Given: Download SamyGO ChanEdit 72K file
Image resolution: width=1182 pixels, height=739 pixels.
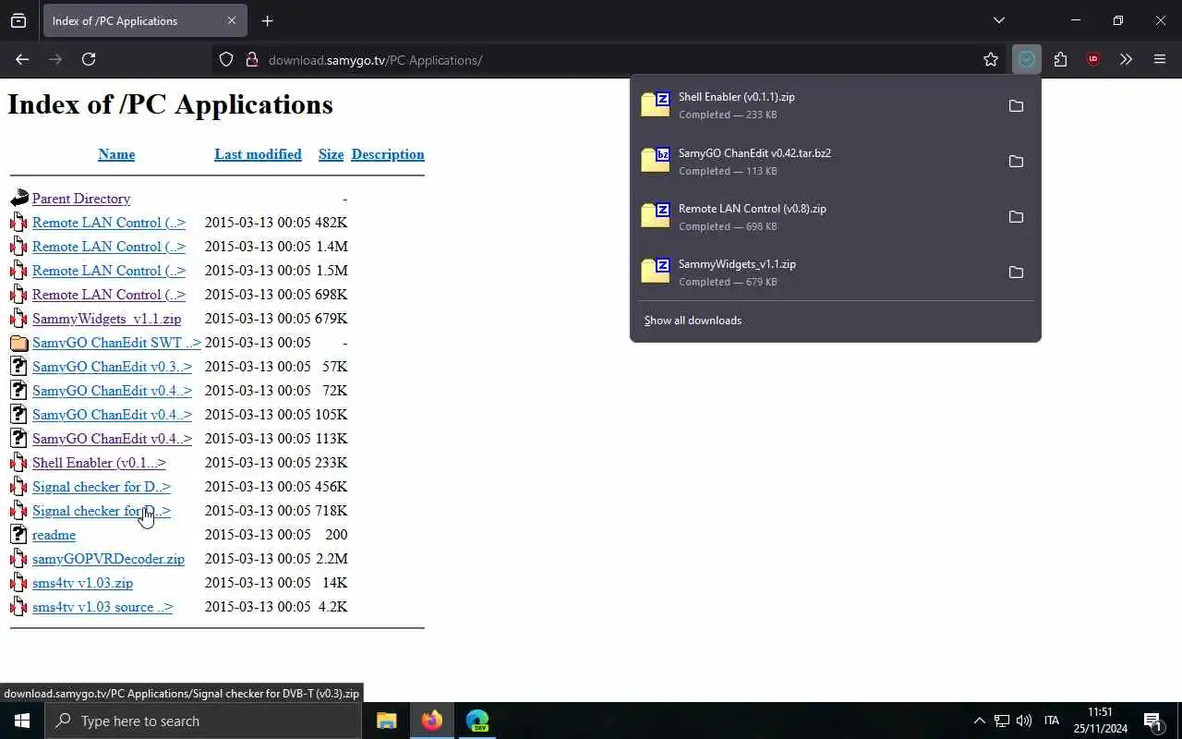Looking at the screenshot, I should pyautogui.click(x=112, y=391).
